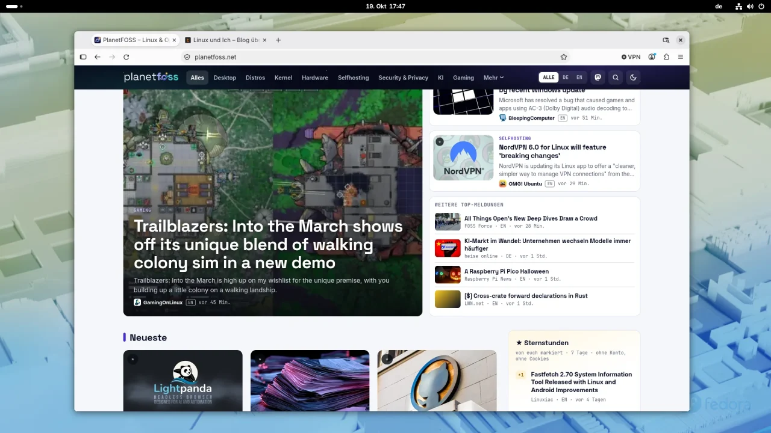Click the star on the banknotes article card

tap(260, 359)
